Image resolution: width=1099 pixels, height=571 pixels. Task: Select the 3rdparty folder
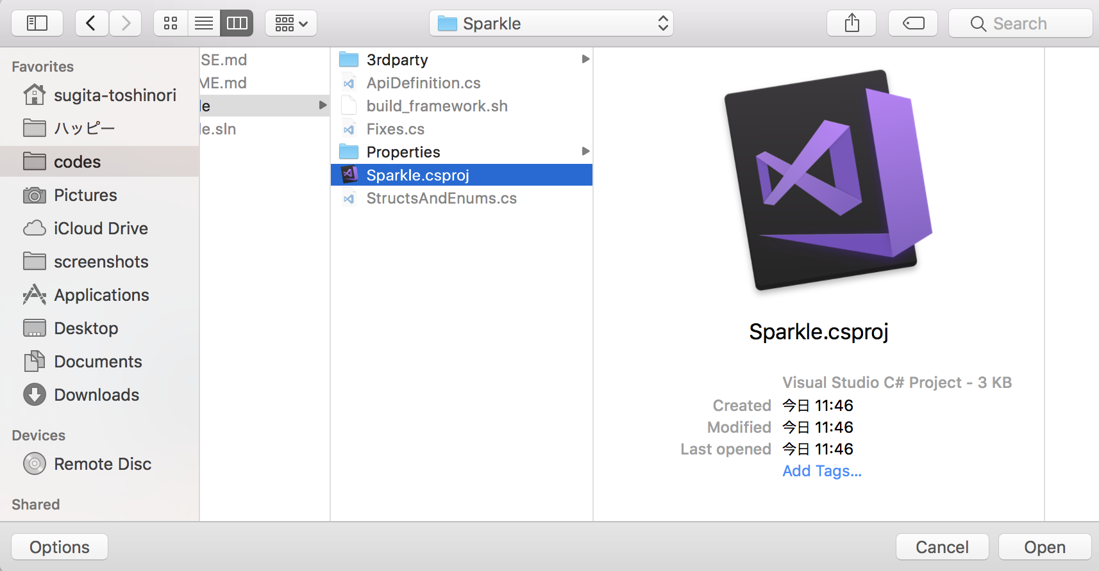pos(462,60)
